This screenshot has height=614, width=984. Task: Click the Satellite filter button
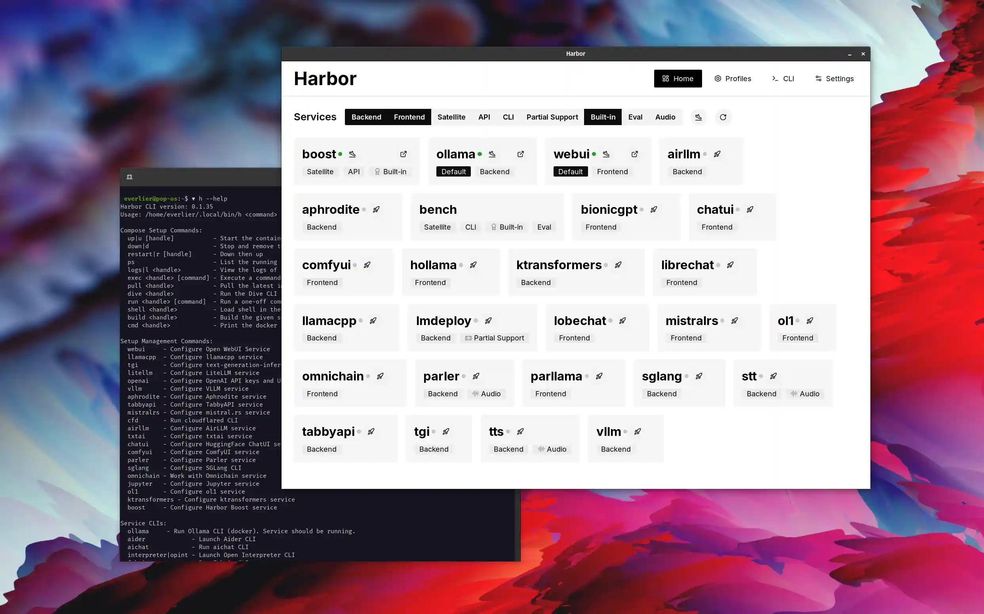tap(451, 117)
